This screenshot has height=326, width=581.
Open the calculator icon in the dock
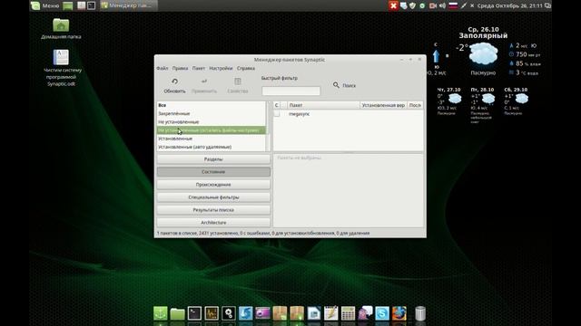(x=348, y=313)
